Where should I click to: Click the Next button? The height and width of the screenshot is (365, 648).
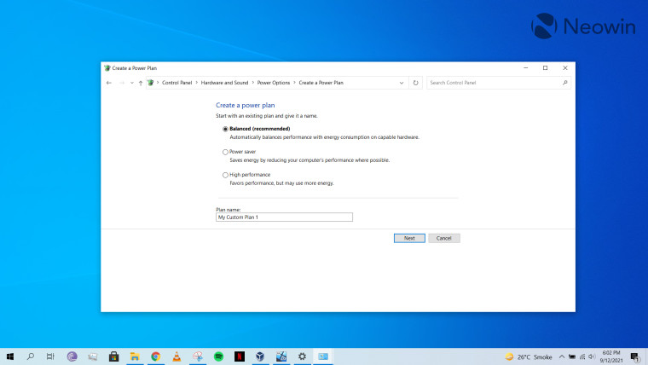(x=409, y=238)
